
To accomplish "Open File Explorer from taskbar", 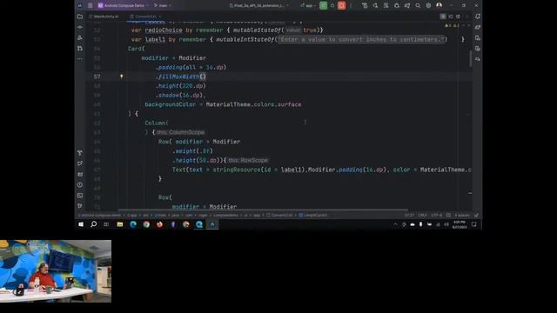I will [x=120, y=224].
